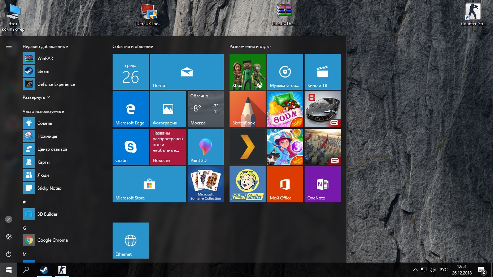Image resolution: width=493 pixels, height=277 pixels.
Task: Launch Microsoft Edge tile
Action: 131,109
